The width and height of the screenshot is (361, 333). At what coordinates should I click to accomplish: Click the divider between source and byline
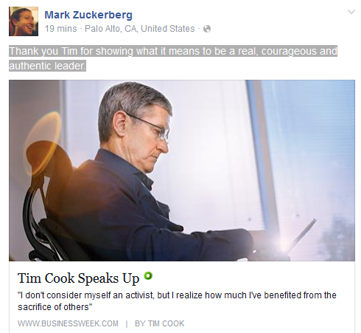coord(127,323)
